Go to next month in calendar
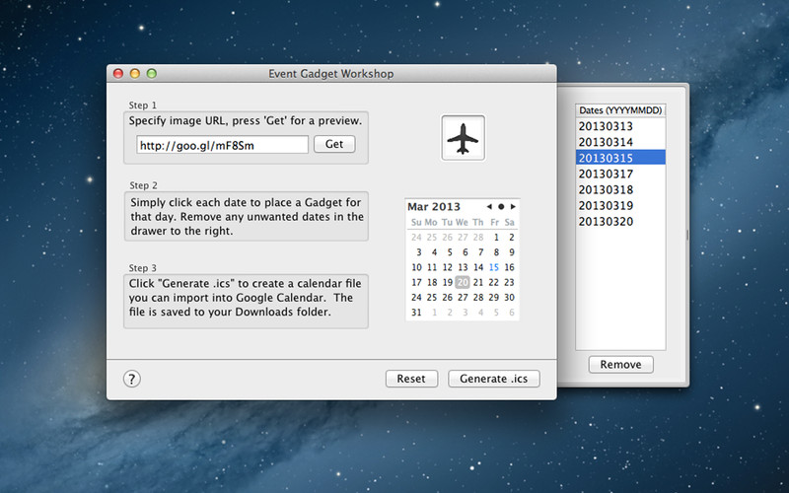Viewport: 789px width, 493px height. point(513,207)
